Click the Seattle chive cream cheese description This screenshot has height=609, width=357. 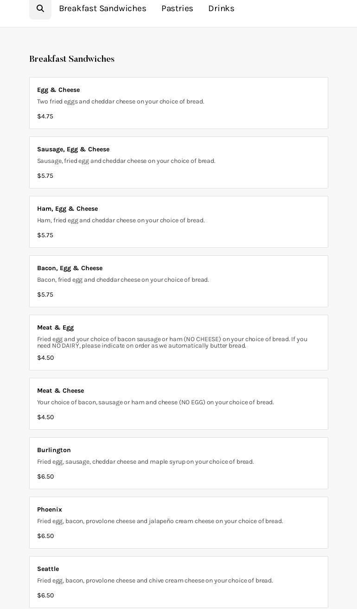coord(155,581)
